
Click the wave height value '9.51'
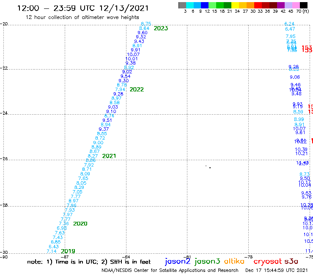click(x=107, y=120)
